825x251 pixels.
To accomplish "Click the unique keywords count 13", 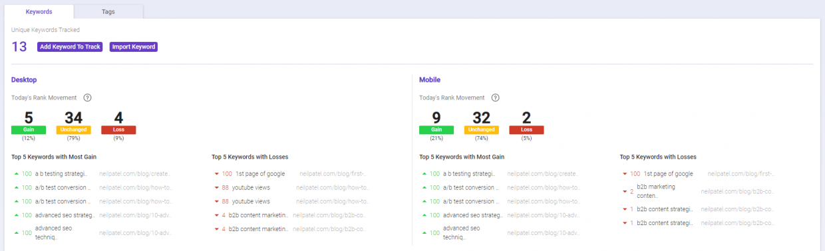I will (19, 46).
